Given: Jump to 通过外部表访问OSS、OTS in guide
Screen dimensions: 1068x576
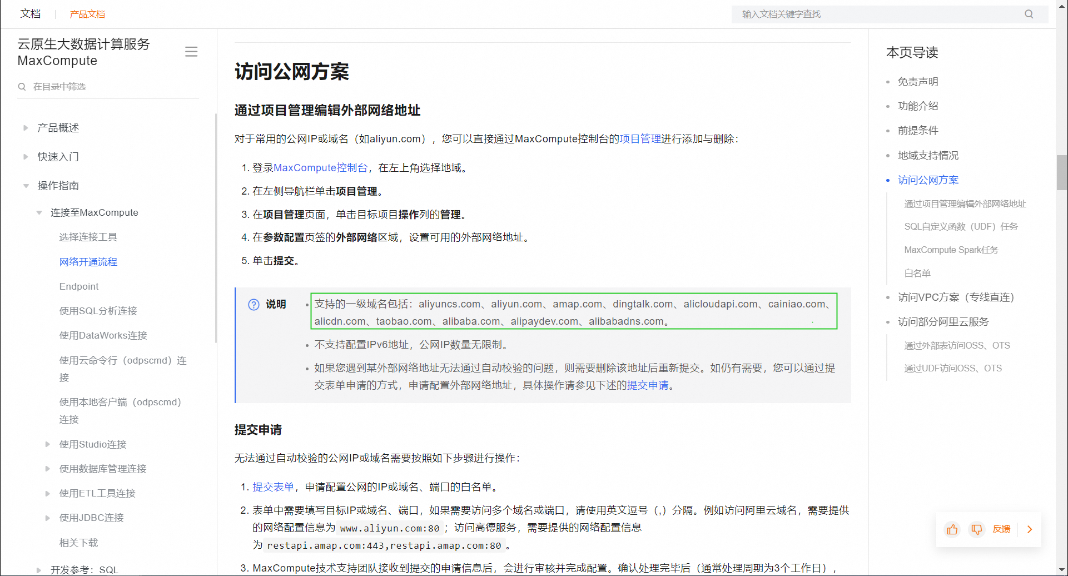Looking at the screenshot, I should click(x=957, y=345).
